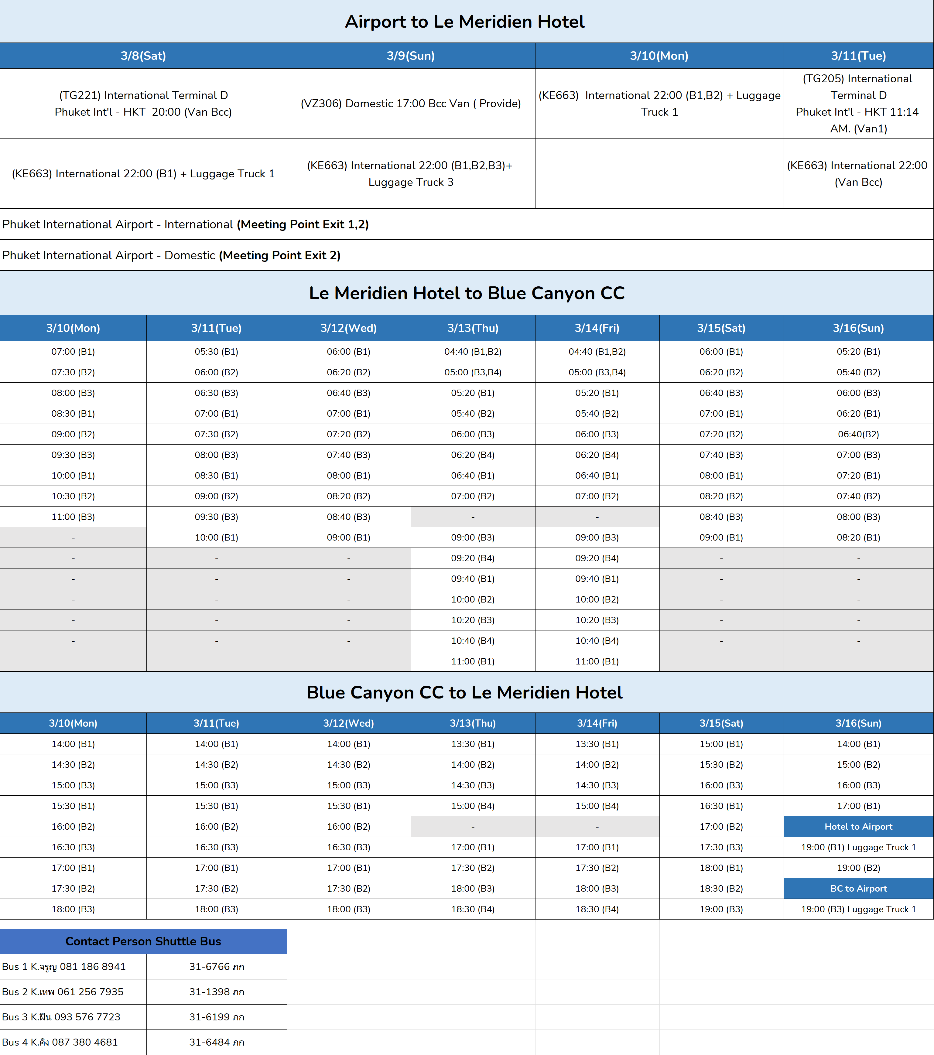934x1055 pixels.
Task: Select the 05:20 (B1) cell under 3/16(Sun)
Action: [x=859, y=351]
